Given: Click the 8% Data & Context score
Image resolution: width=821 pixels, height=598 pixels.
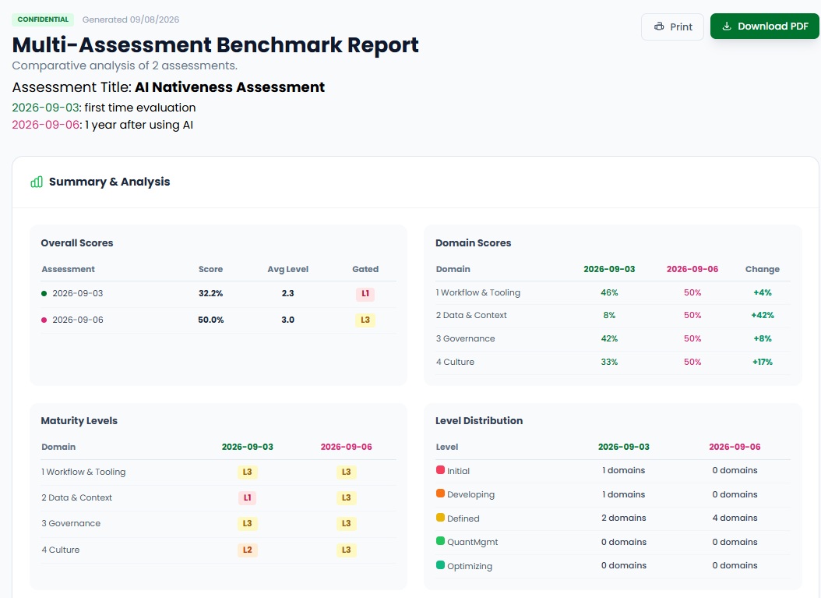Looking at the screenshot, I should (609, 315).
